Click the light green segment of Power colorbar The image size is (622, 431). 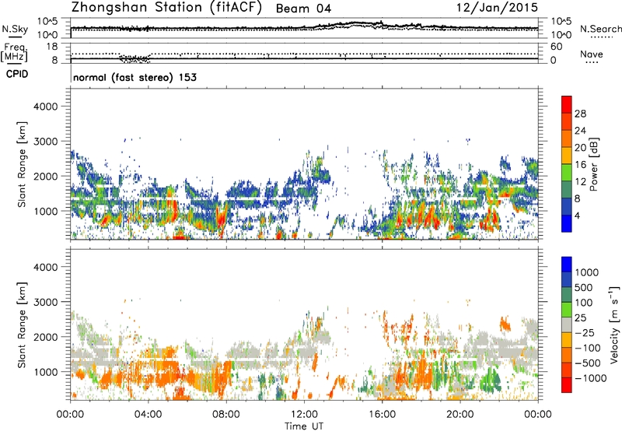tap(567, 172)
